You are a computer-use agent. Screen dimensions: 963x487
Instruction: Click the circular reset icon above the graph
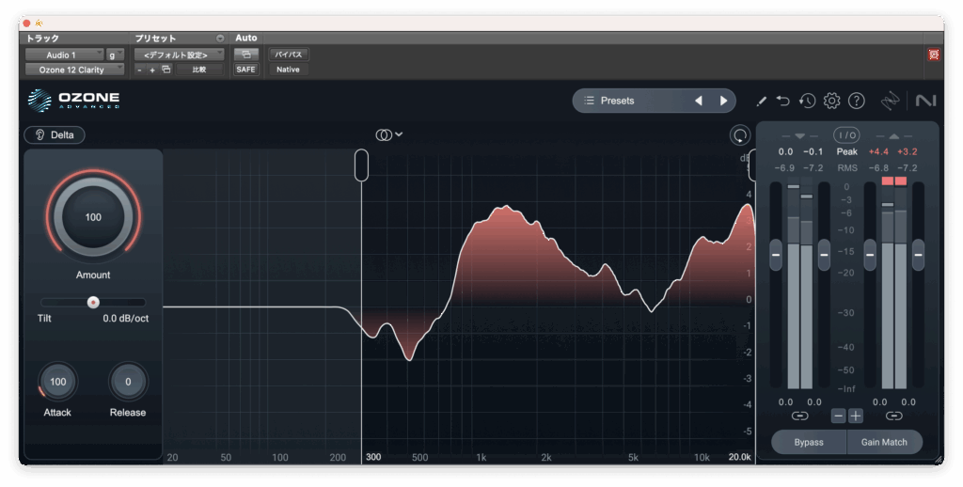(x=740, y=135)
